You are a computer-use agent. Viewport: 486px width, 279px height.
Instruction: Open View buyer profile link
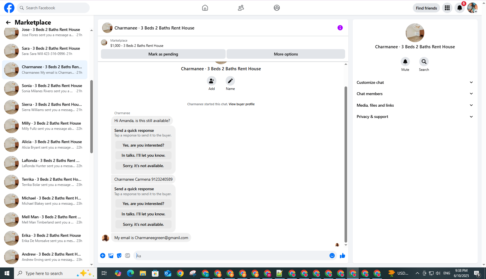pyautogui.click(x=242, y=104)
